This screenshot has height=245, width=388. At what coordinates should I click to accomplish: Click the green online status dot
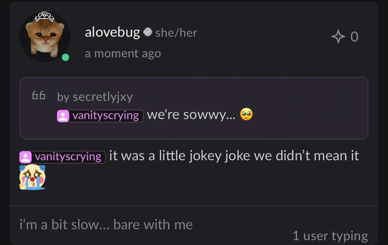click(x=65, y=57)
